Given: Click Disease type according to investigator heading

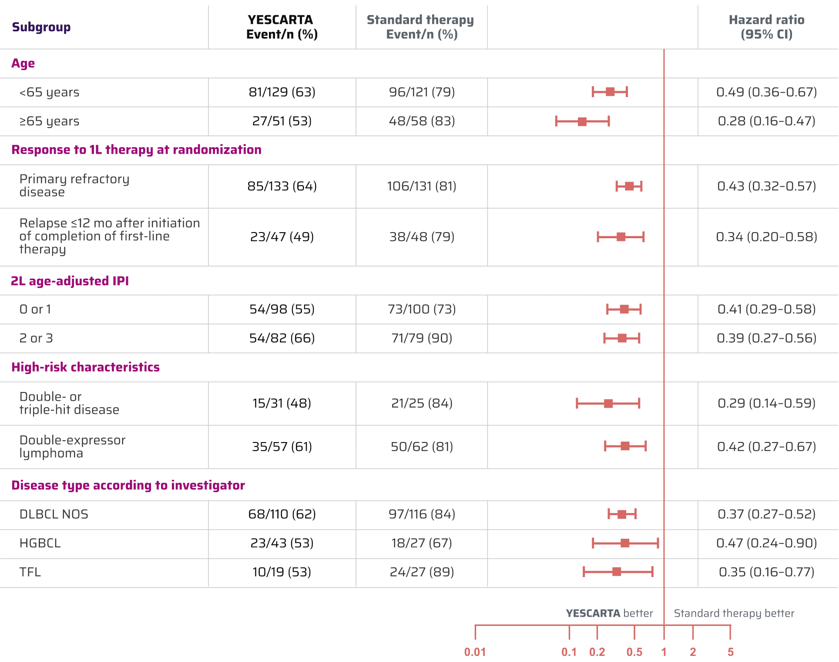Looking at the screenshot, I should [x=128, y=485].
